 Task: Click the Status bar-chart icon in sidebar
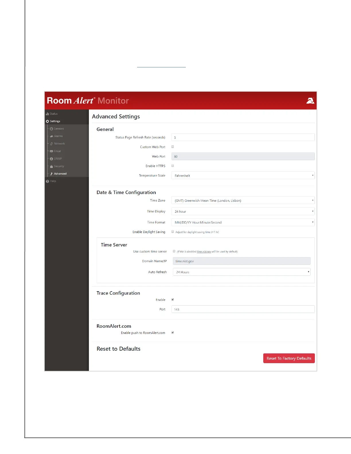coord(47,114)
